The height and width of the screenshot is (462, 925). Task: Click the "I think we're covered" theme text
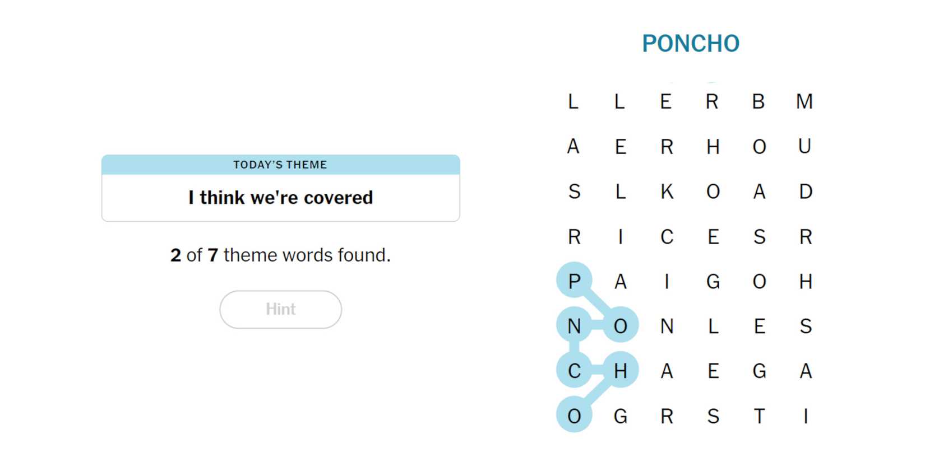[x=280, y=198]
